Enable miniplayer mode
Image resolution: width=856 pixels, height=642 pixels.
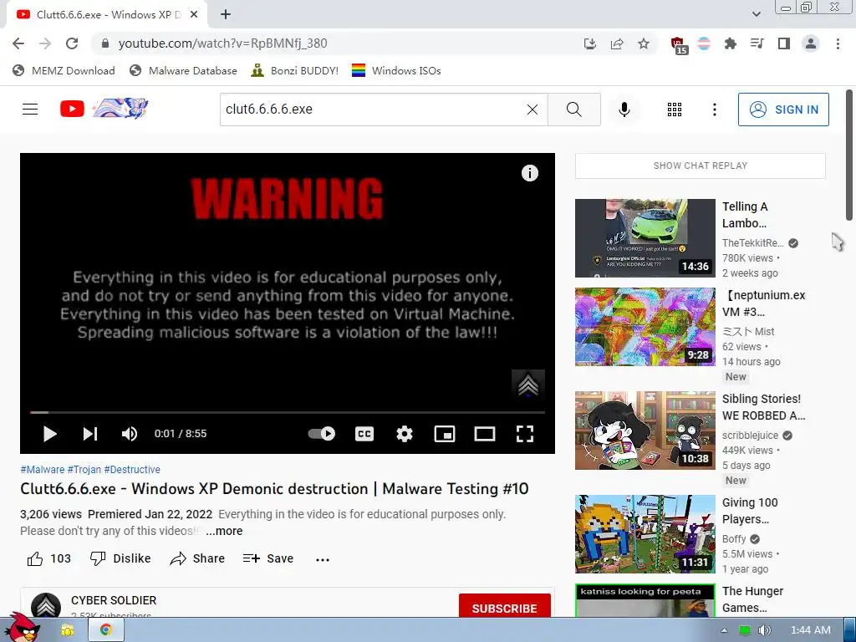(x=445, y=434)
